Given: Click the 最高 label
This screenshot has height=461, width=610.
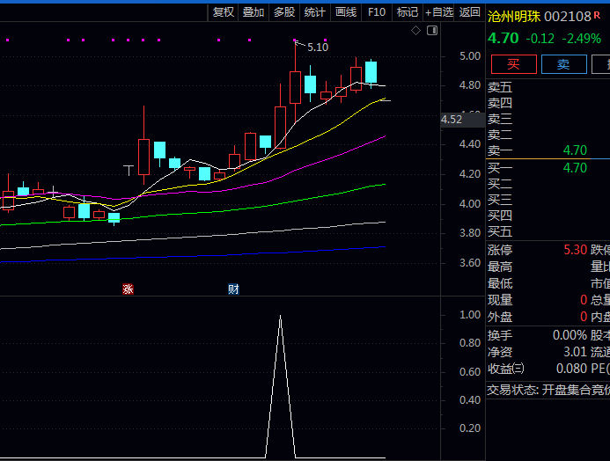Looking at the screenshot, I should [500, 267].
